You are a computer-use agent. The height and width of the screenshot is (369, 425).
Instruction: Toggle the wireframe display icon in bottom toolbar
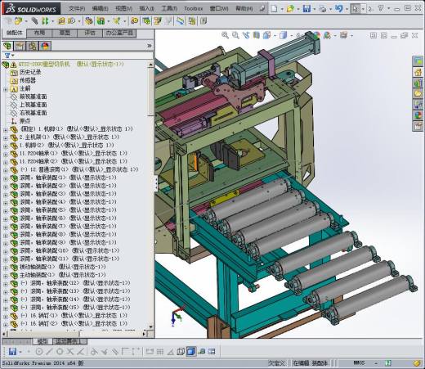point(181,352)
